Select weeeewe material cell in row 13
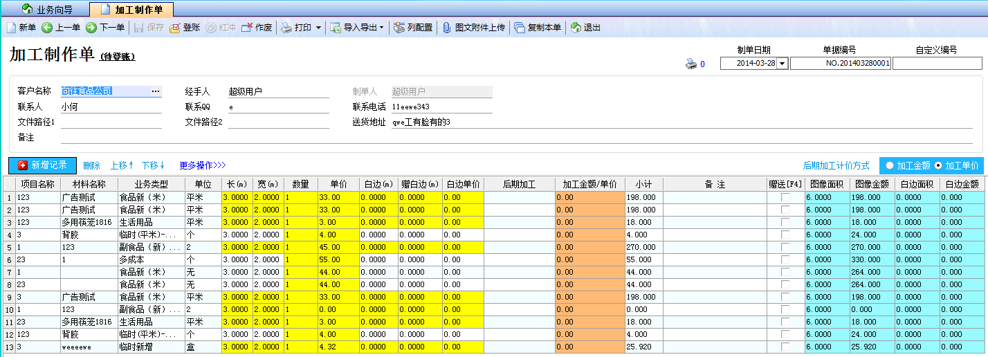 tap(89, 347)
